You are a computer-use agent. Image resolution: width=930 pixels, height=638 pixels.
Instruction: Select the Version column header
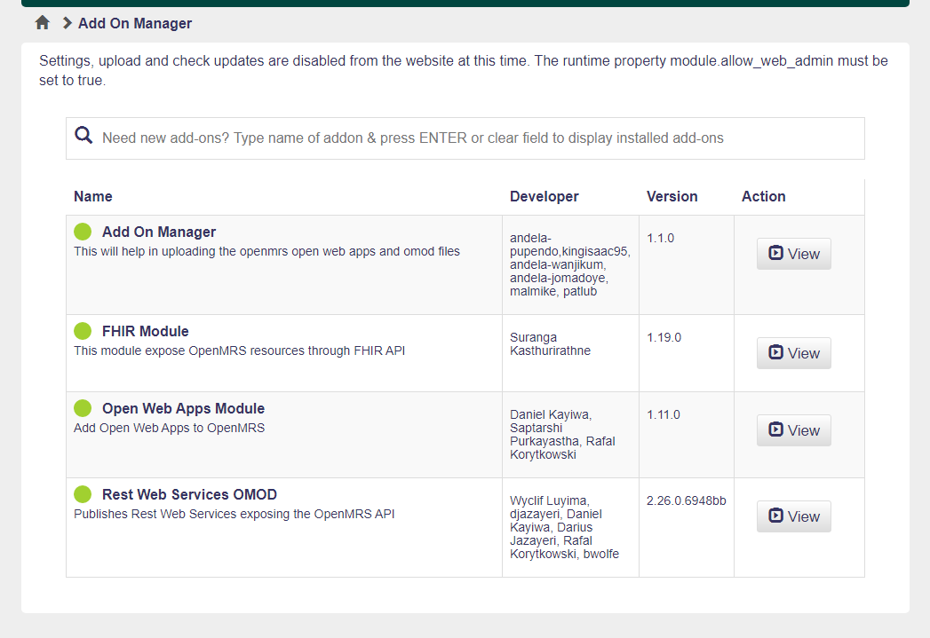672,197
